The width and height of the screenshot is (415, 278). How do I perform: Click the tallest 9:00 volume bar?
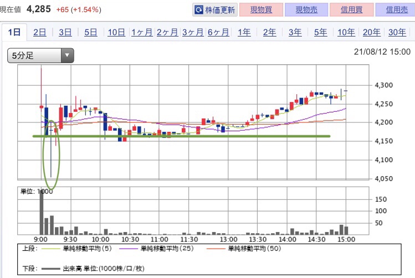pyautogui.click(x=42, y=212)
